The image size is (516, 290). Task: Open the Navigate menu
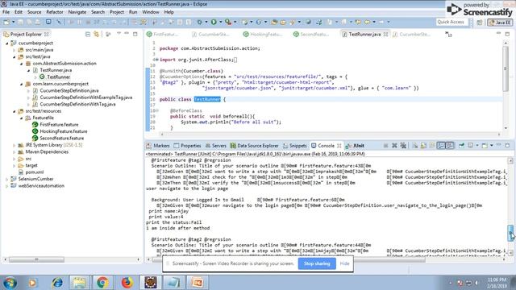77,12
